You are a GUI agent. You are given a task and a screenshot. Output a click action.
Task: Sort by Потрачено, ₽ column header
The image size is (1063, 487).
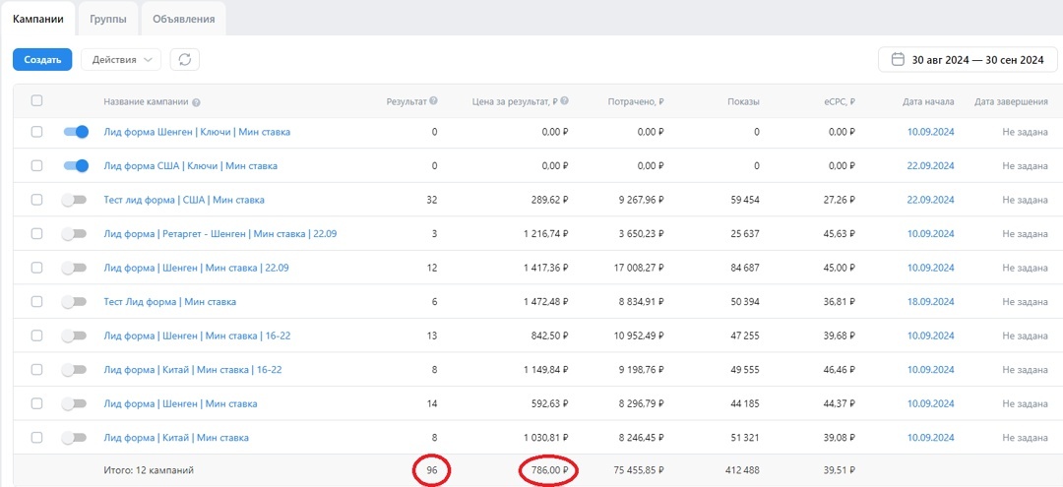click(636, 102)
